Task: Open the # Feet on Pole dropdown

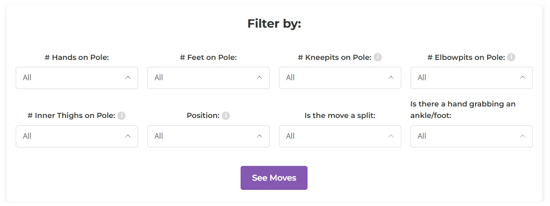Action: click(x=208, y=78)
